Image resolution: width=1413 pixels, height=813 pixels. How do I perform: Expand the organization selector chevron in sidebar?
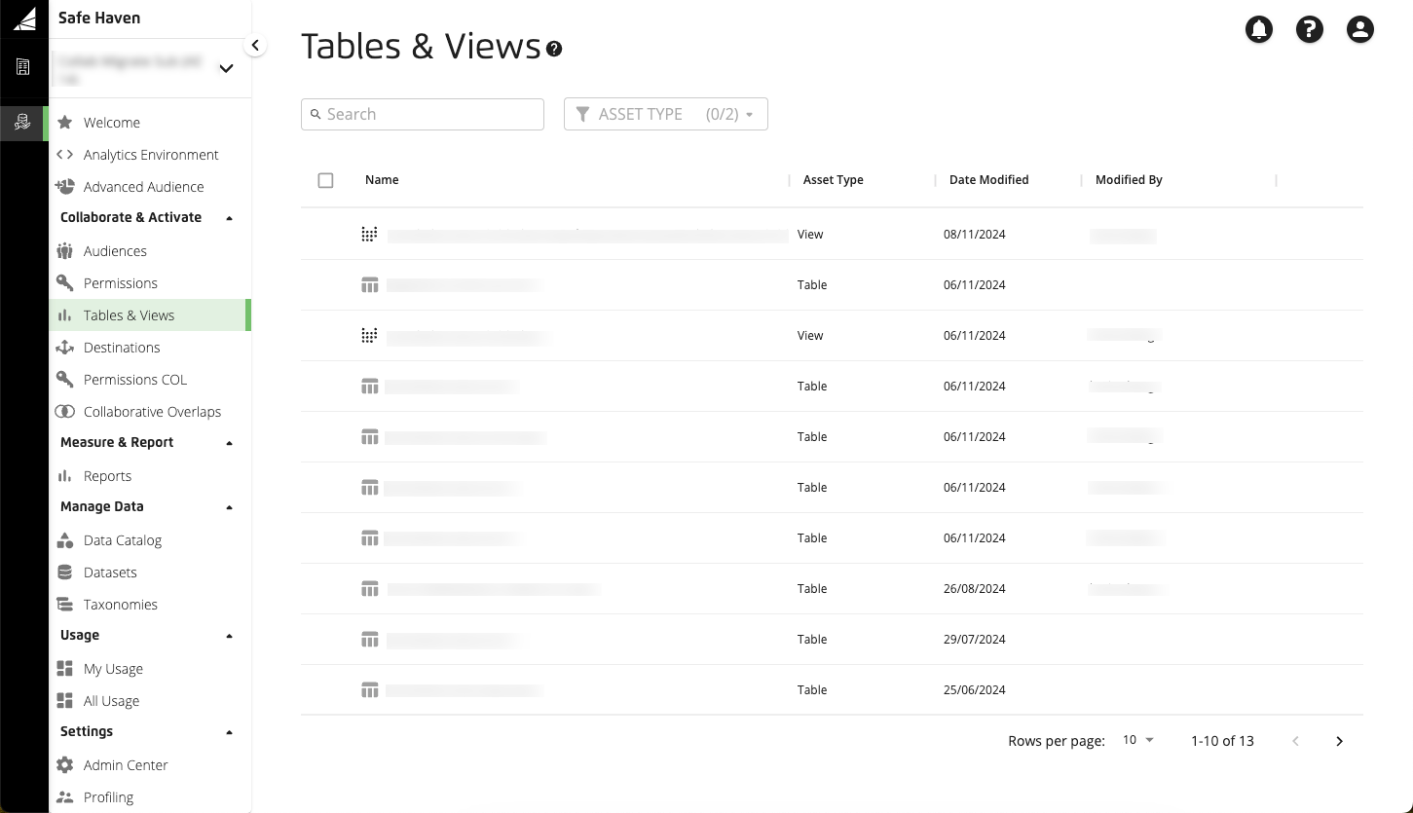[x=226, y=68]
